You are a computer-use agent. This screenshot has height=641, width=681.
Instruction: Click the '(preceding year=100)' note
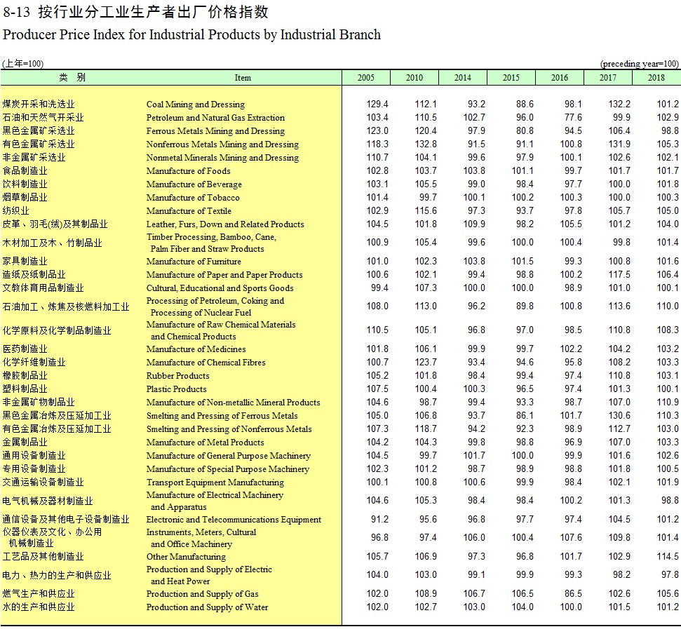[640, 63]
